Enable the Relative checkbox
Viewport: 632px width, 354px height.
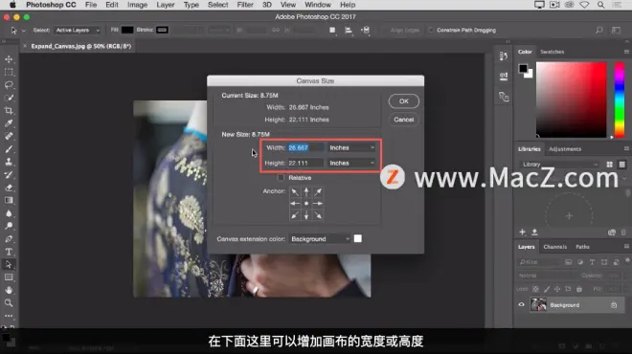(281, 178)
